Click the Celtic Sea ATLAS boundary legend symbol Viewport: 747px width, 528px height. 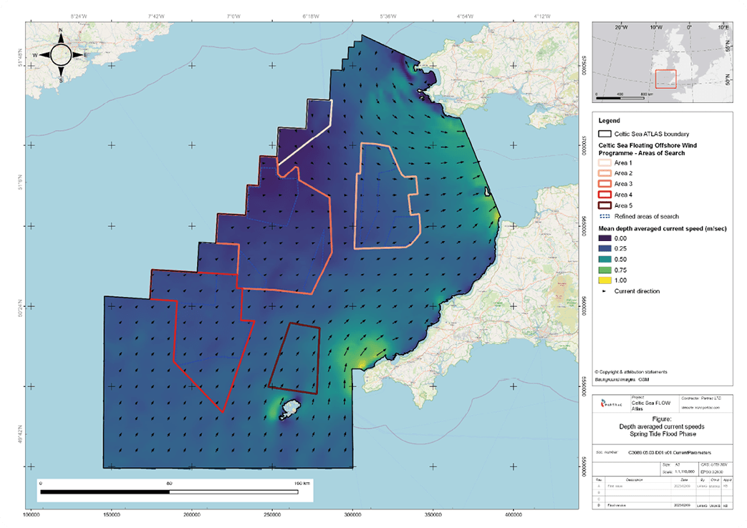604,134
